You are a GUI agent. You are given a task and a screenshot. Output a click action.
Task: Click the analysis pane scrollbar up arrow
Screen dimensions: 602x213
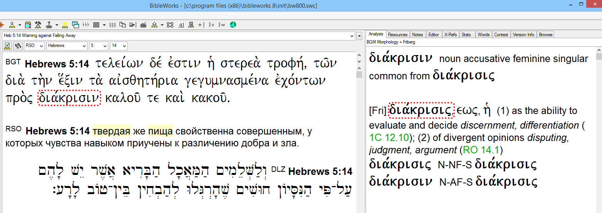599,50
